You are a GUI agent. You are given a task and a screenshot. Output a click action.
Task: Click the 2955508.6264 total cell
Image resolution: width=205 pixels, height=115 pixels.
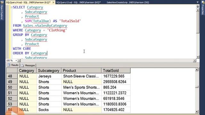point(116,82)
